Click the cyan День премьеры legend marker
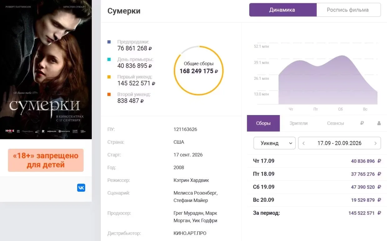387x241 pixels. coord(109,59)
